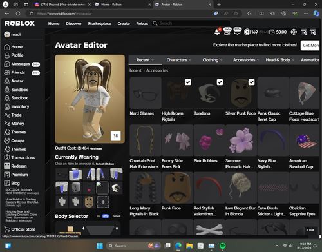Image resolution: width=322 pixels, height=252 pixels.
Task: Expand the Accessories dropdown tab
Action: pyautogui.click(x=246, y=60)
